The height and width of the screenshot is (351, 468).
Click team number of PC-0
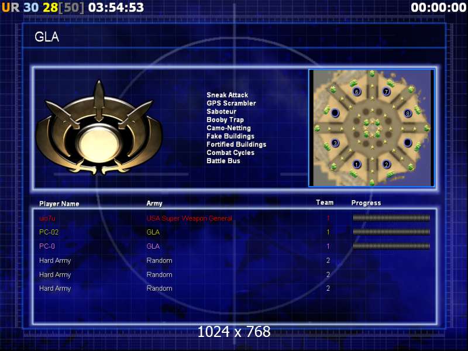[x=328, y=246]
